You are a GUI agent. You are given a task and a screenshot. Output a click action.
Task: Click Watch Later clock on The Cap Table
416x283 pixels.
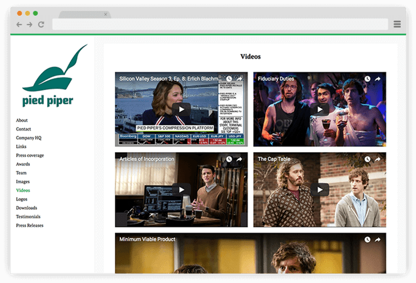(367, 159)
